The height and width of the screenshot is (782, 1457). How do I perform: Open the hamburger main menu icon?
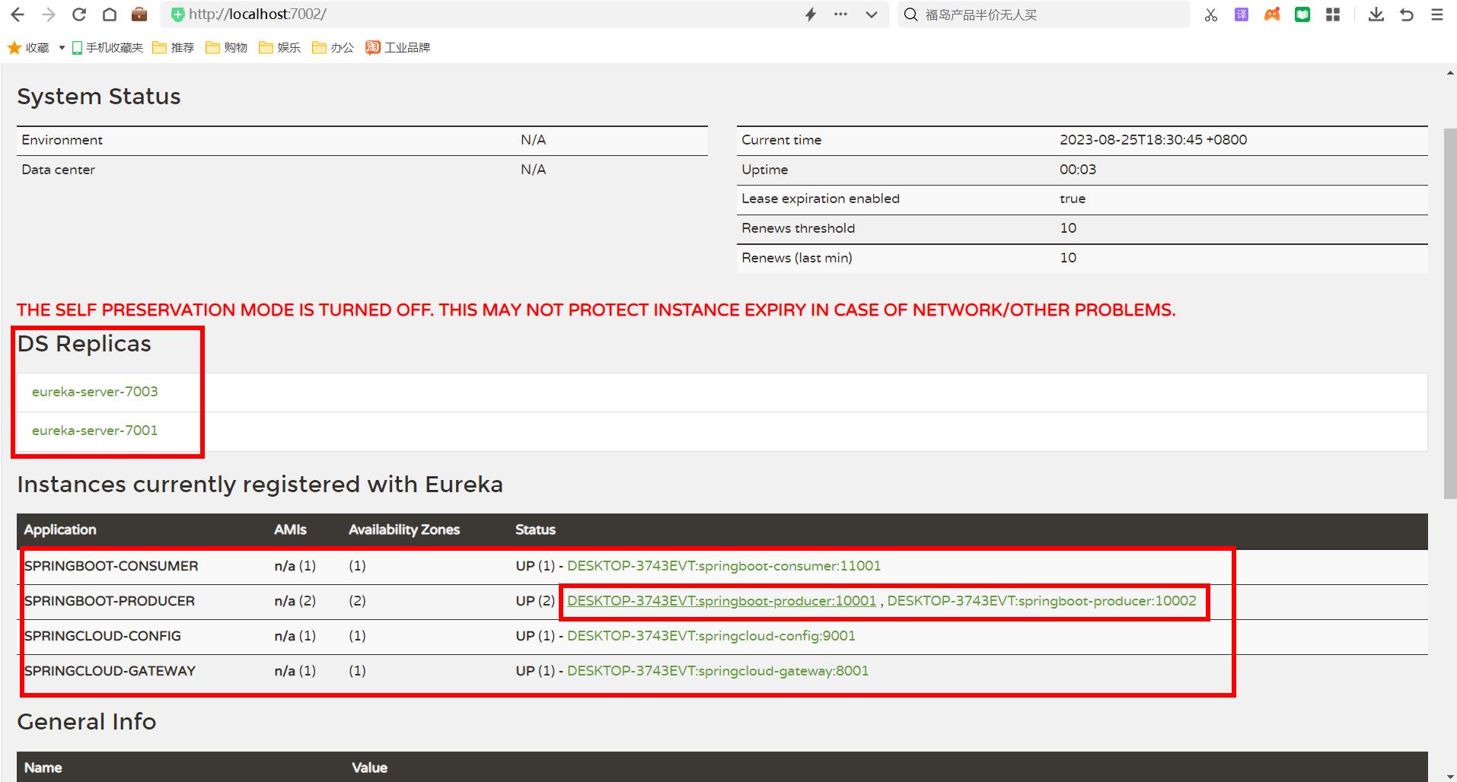pyautogui.click(x=1437, y=14)
